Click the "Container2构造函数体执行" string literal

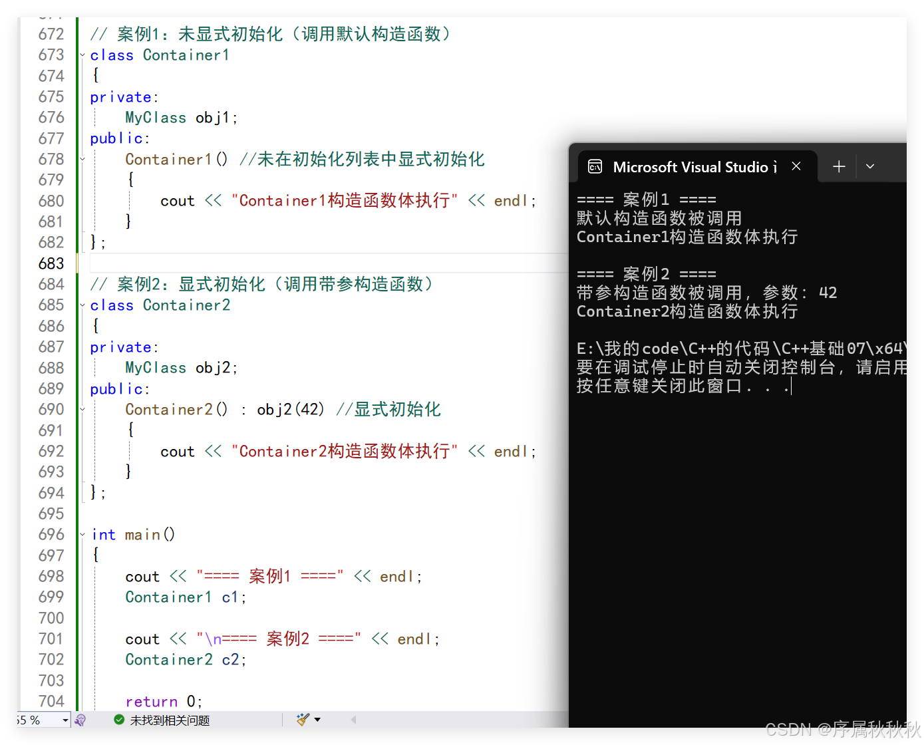(345, 452)
